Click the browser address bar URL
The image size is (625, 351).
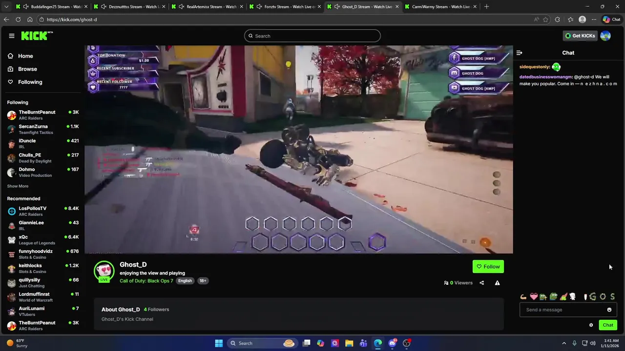(72, 19)
